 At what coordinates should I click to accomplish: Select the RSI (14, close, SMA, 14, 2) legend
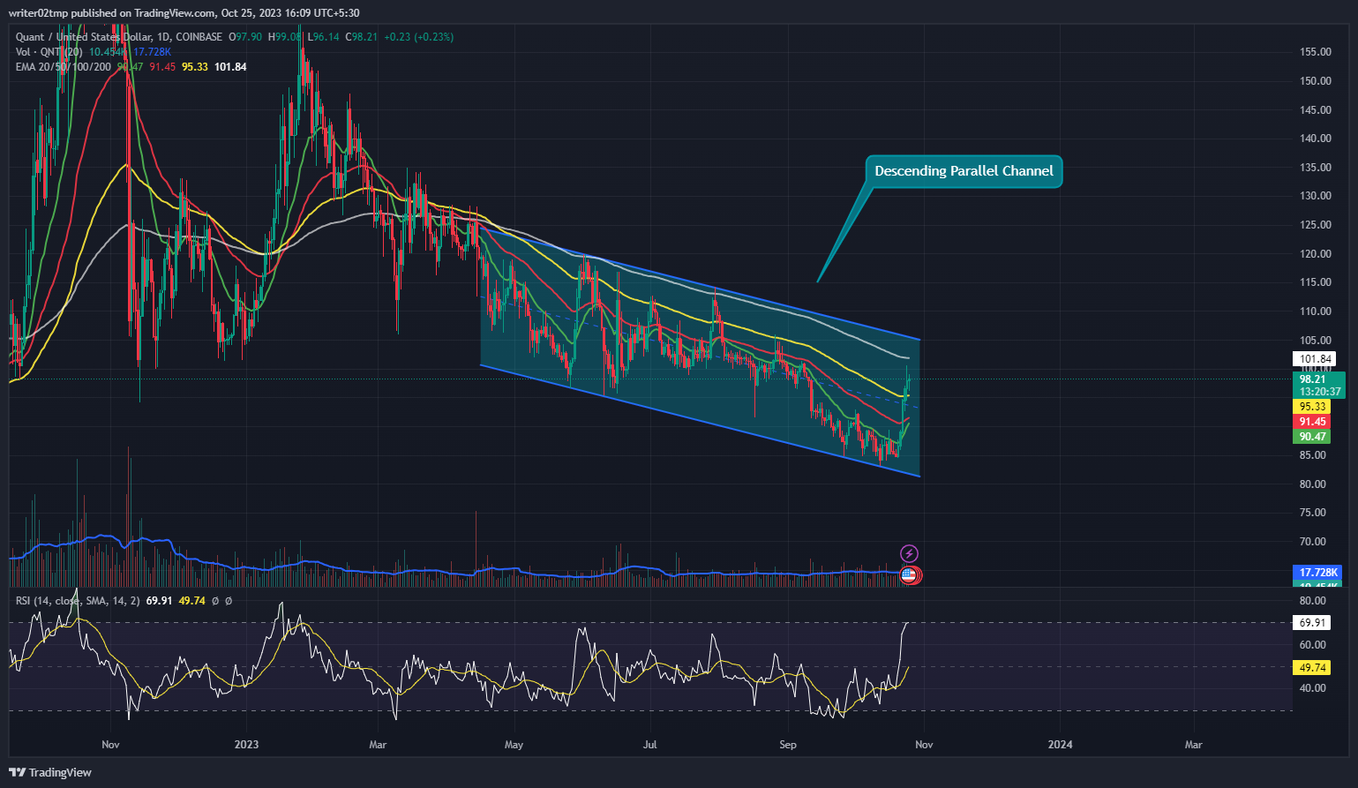tap(79, 600)
